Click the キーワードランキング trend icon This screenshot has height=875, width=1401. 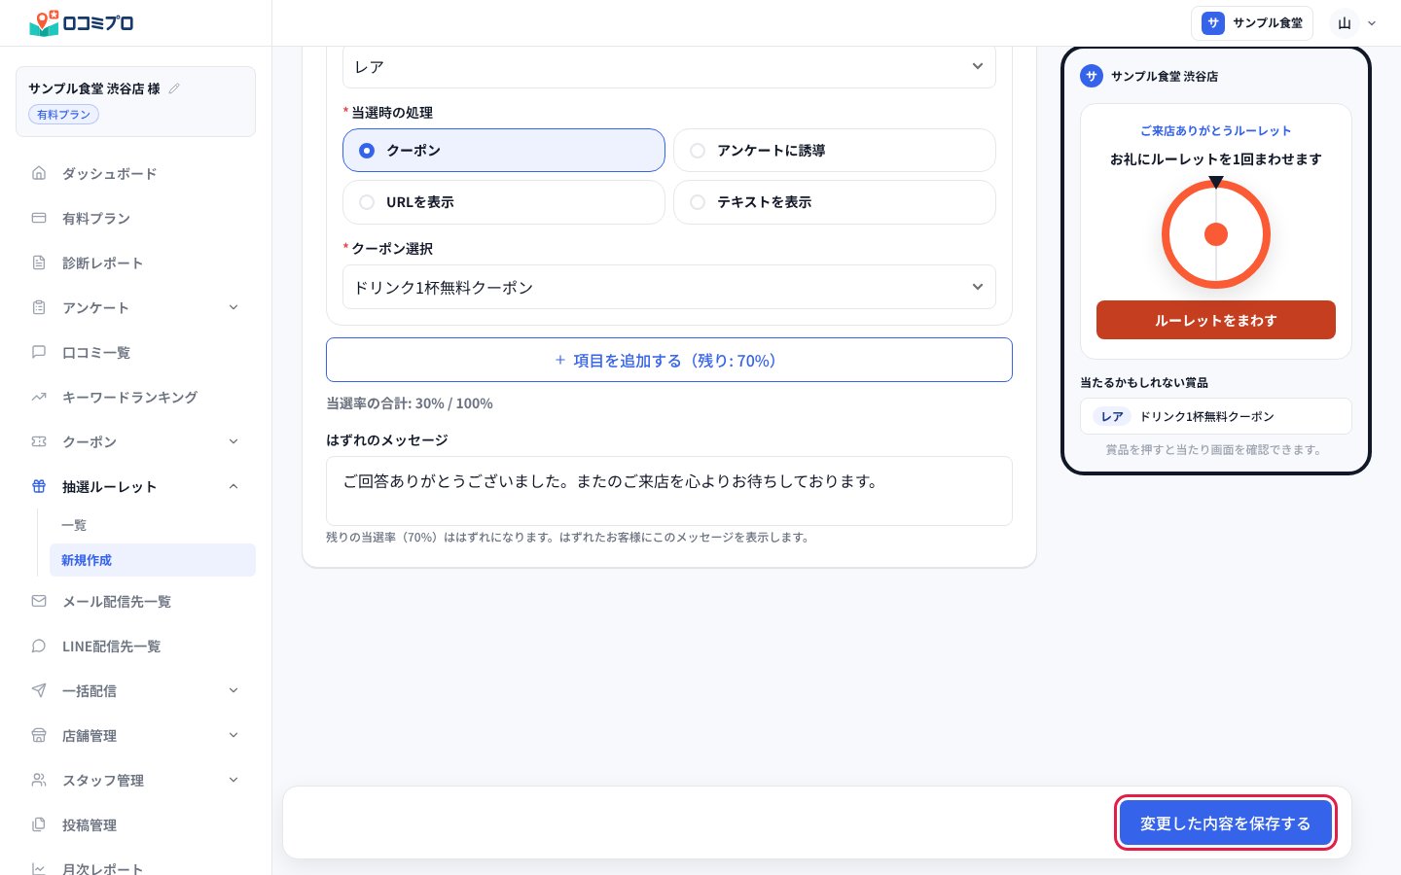(x=39, y=397)
